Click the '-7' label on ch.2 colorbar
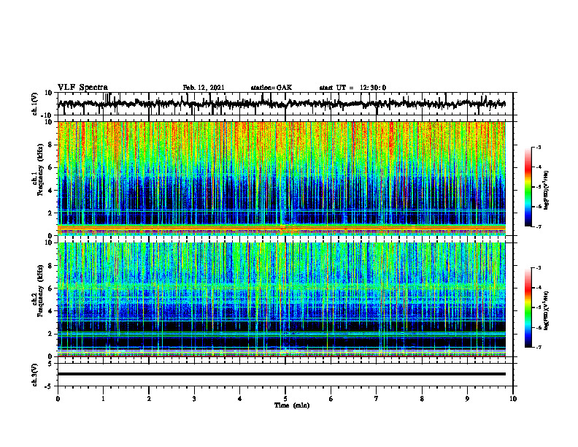578x447 pixels. pyautogui.click(x=538, y=347)
